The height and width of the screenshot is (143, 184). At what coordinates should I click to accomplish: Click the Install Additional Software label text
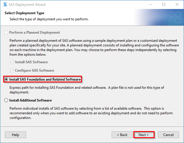point(30,100)
